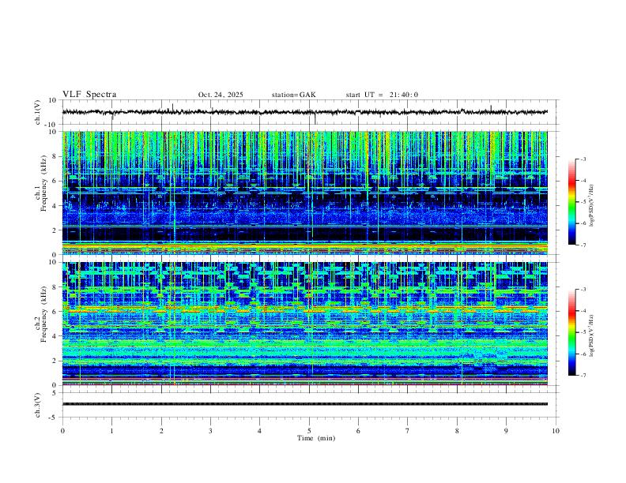Click the "9" tick label on the time axis
This screenshot has height=483, width=626.
tap(506, 431)
